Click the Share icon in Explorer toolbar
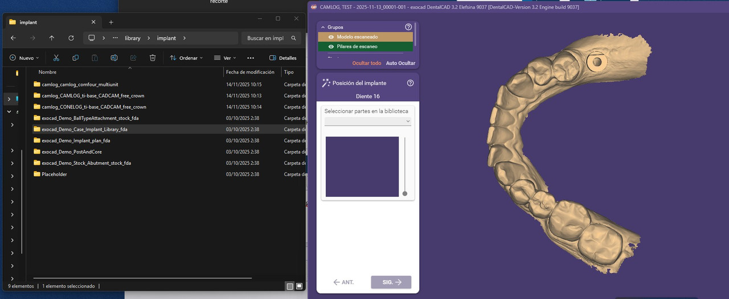Screen dimensions: 729x299 tap(133, 58)
